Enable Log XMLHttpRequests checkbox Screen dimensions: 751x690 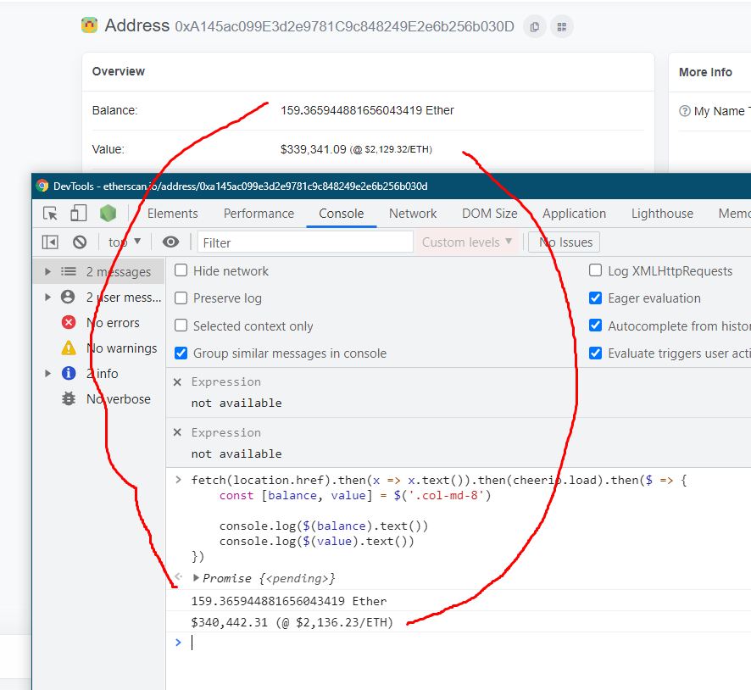pyautogui.click(x=595, y=270)
